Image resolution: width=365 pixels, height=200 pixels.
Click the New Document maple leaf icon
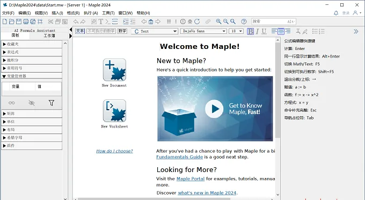pyautogui.click(x=114, y=70)
